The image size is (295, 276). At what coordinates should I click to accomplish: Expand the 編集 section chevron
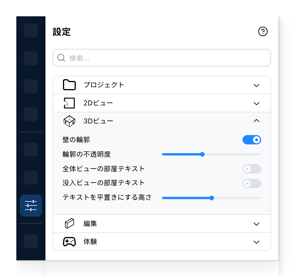click(x=257, y=224)
